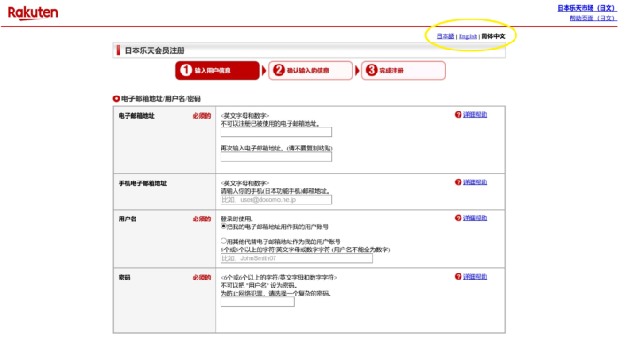620x338 pixels.
Task: Open the 帮助页面（日文）link
Action: coord(593,19)
